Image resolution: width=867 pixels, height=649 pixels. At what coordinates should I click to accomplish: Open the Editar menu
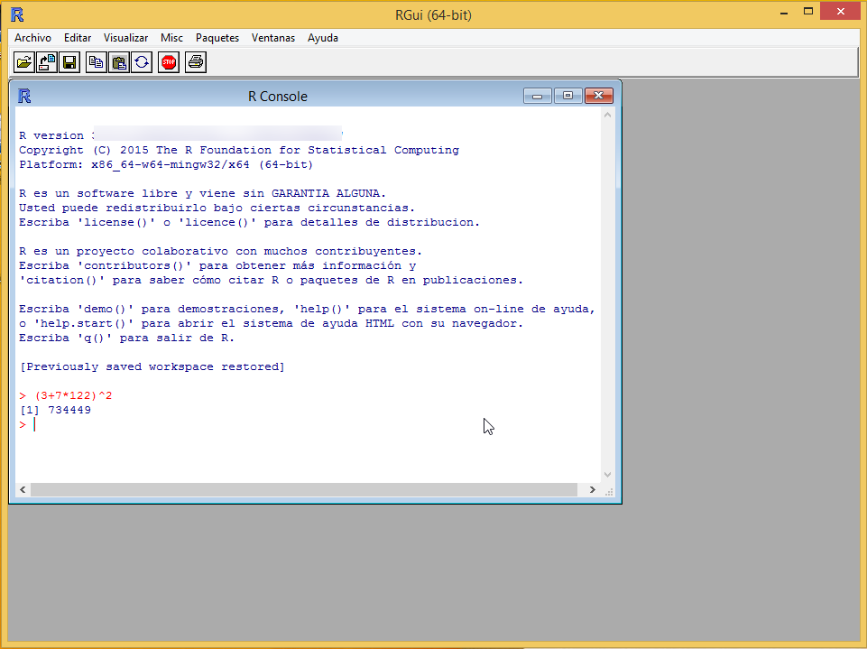78,38
